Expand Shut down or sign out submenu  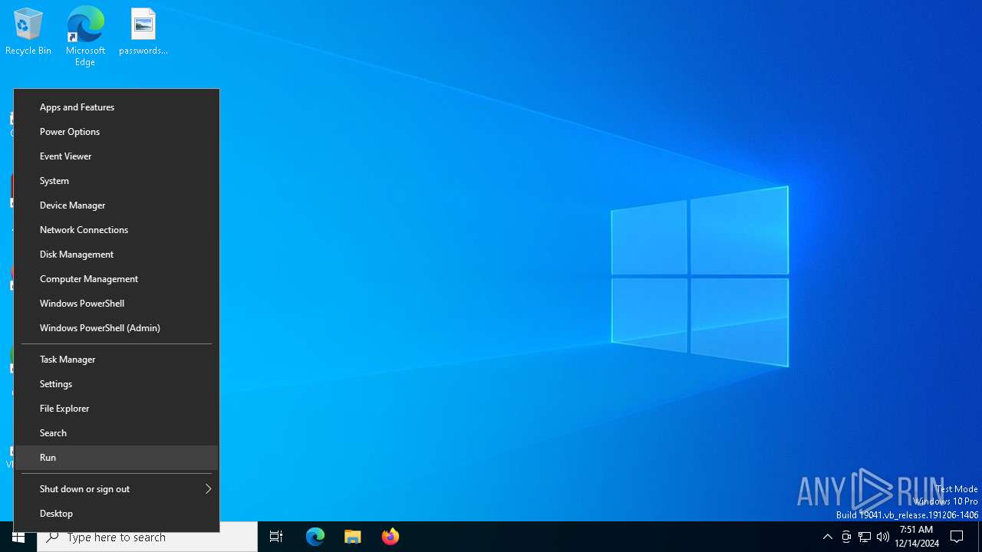pyautogui.click(x=117, y=489)
